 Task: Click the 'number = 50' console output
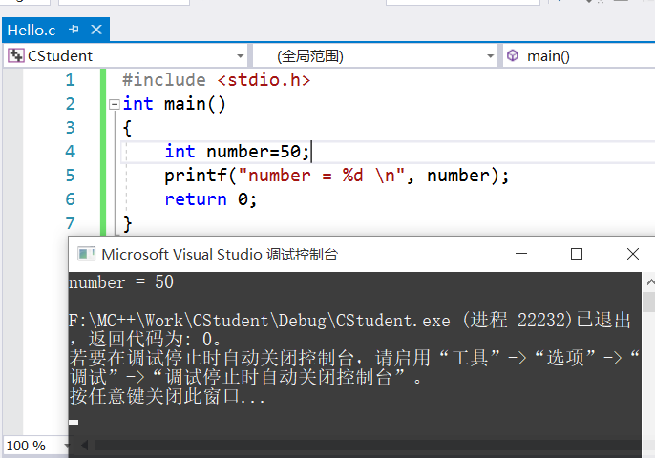pyautogui.click(x=121, y=282)
